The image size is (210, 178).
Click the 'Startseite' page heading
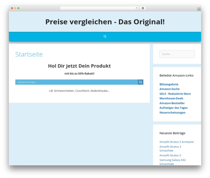coord(29,54)
